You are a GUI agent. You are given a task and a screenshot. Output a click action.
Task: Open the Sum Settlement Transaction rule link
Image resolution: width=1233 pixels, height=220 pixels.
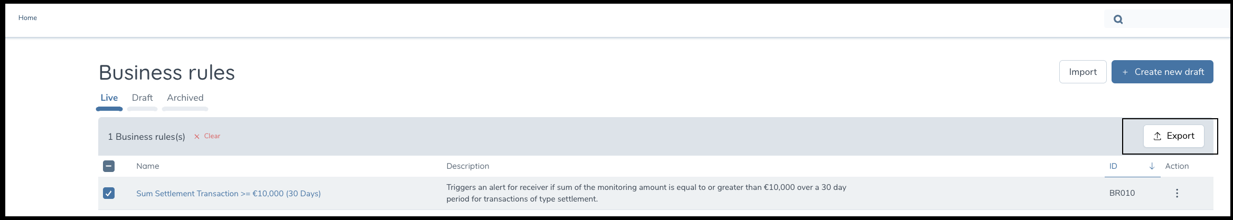[x=228, y=194]
